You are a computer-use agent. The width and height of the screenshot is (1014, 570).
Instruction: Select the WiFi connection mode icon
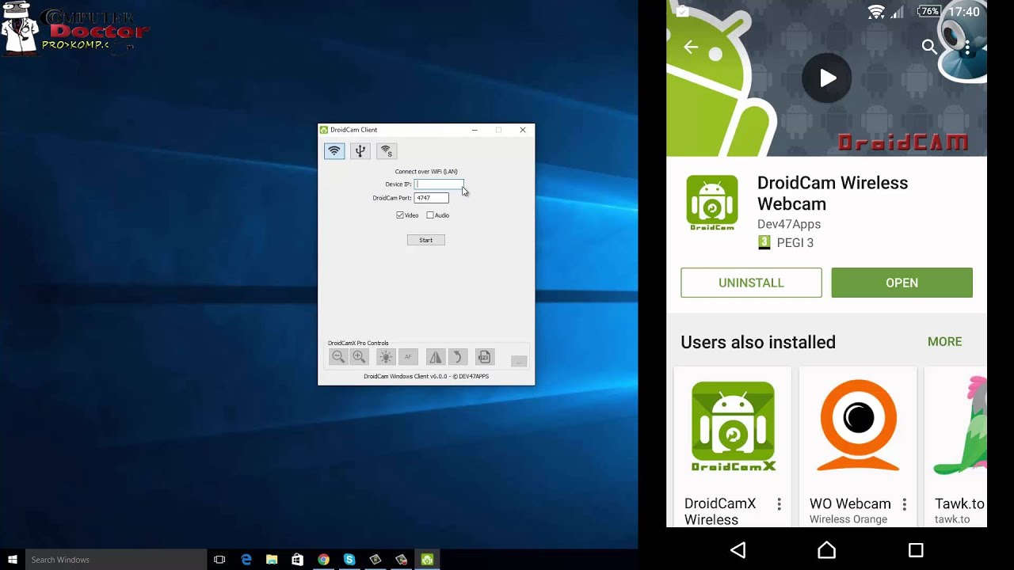(334, 150)
